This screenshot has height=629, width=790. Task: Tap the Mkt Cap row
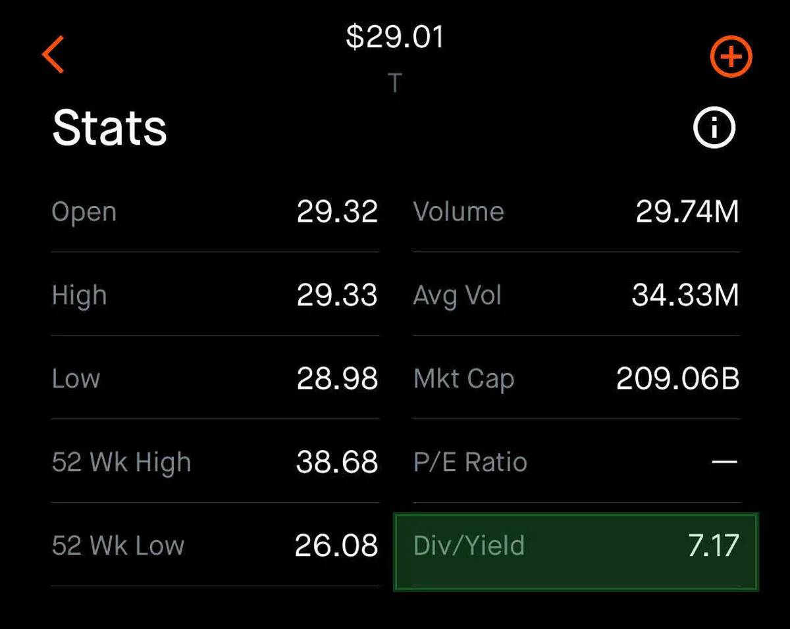575,379
